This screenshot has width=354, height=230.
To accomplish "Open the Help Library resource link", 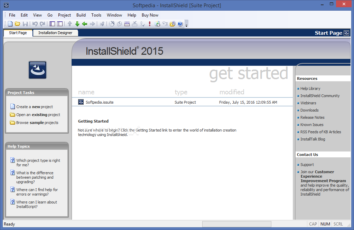I will click(310, 88).
